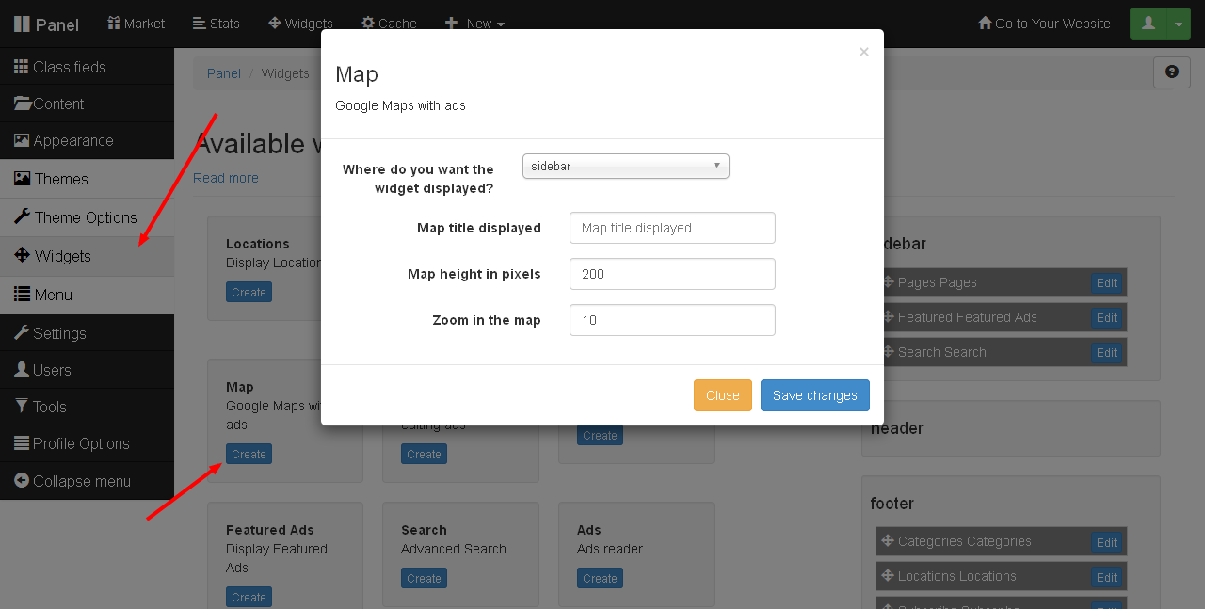Open Widgets in top navbar
Screen dimensions: 1205x609
300,24
